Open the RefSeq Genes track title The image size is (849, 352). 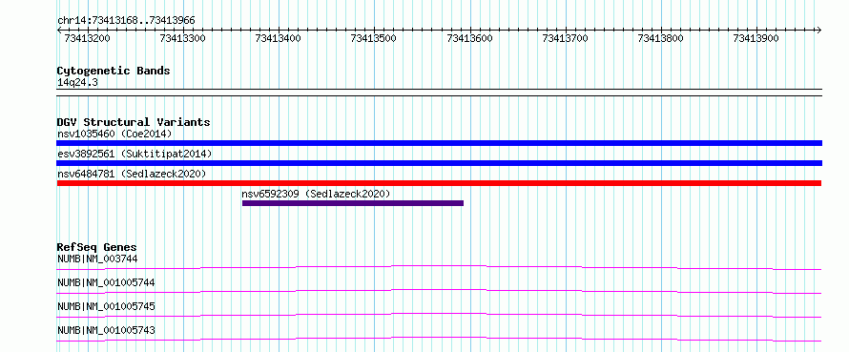coord(97,247)
